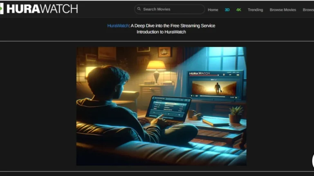Click the HuraWatch logo
The height and width of the screenshot is (176, 314).
(39, 9)
